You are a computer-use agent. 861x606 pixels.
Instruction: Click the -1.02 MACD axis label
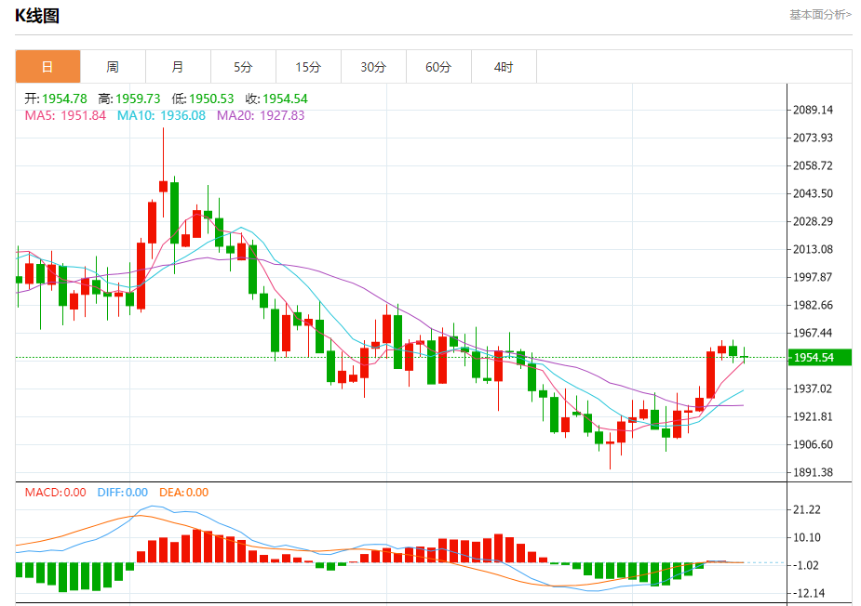(805, 565)
